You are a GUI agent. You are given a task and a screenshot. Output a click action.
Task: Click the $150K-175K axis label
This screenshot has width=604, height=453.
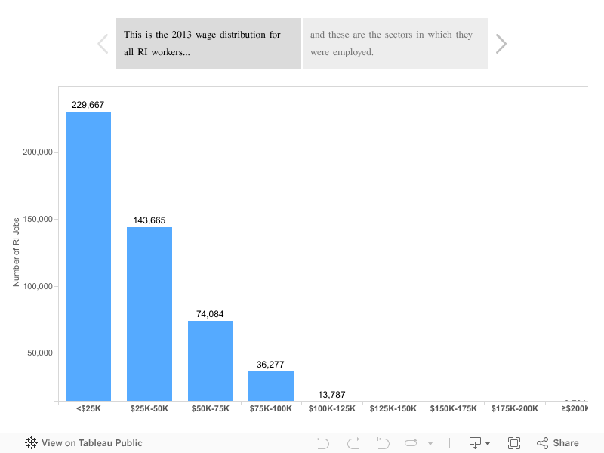point(454,408)
